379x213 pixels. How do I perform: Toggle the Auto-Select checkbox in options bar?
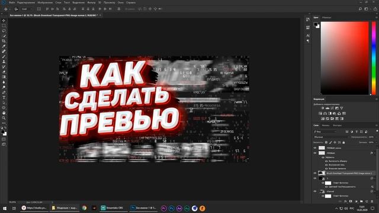point(16,9)
